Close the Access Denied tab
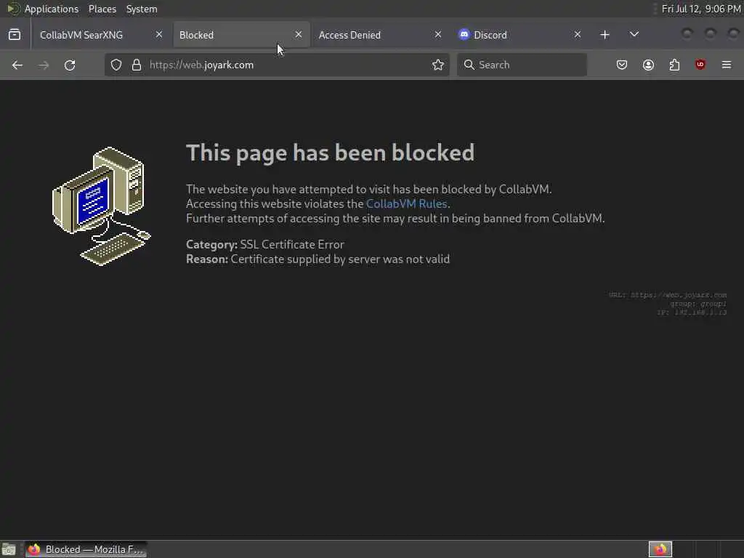This screenshot has height=558, width=744. 438,35
